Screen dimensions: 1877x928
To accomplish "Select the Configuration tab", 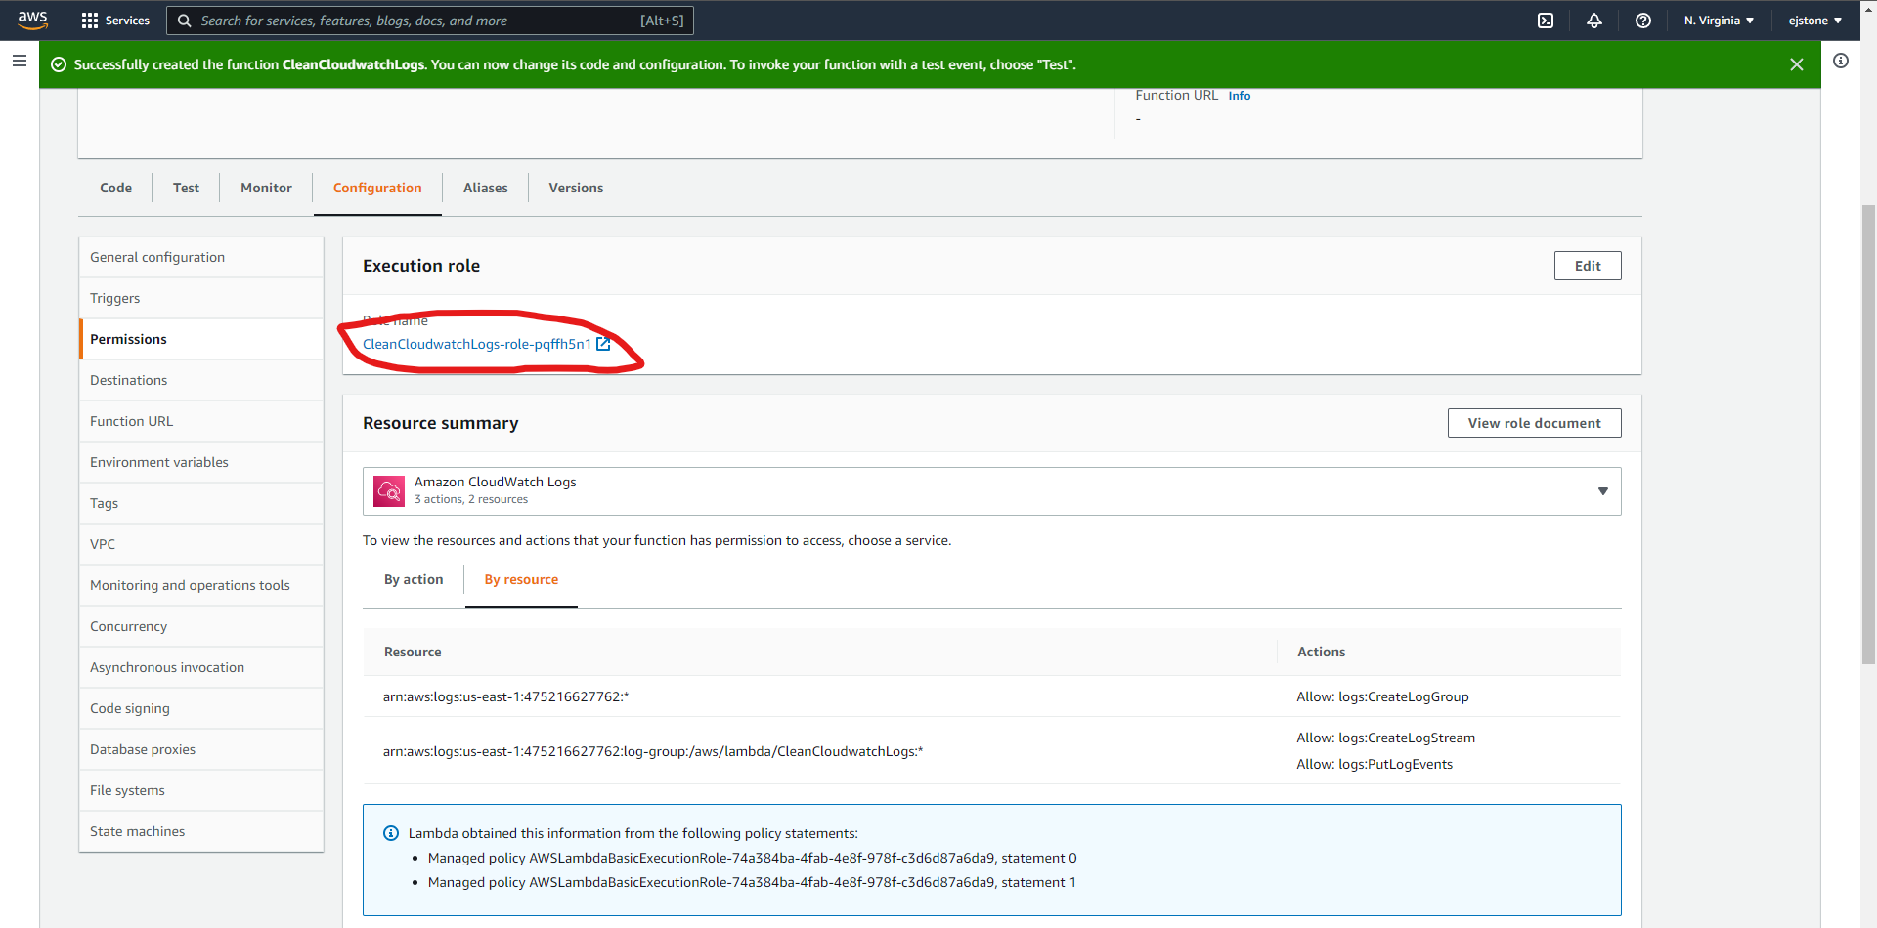I will (x=377, y=188).
